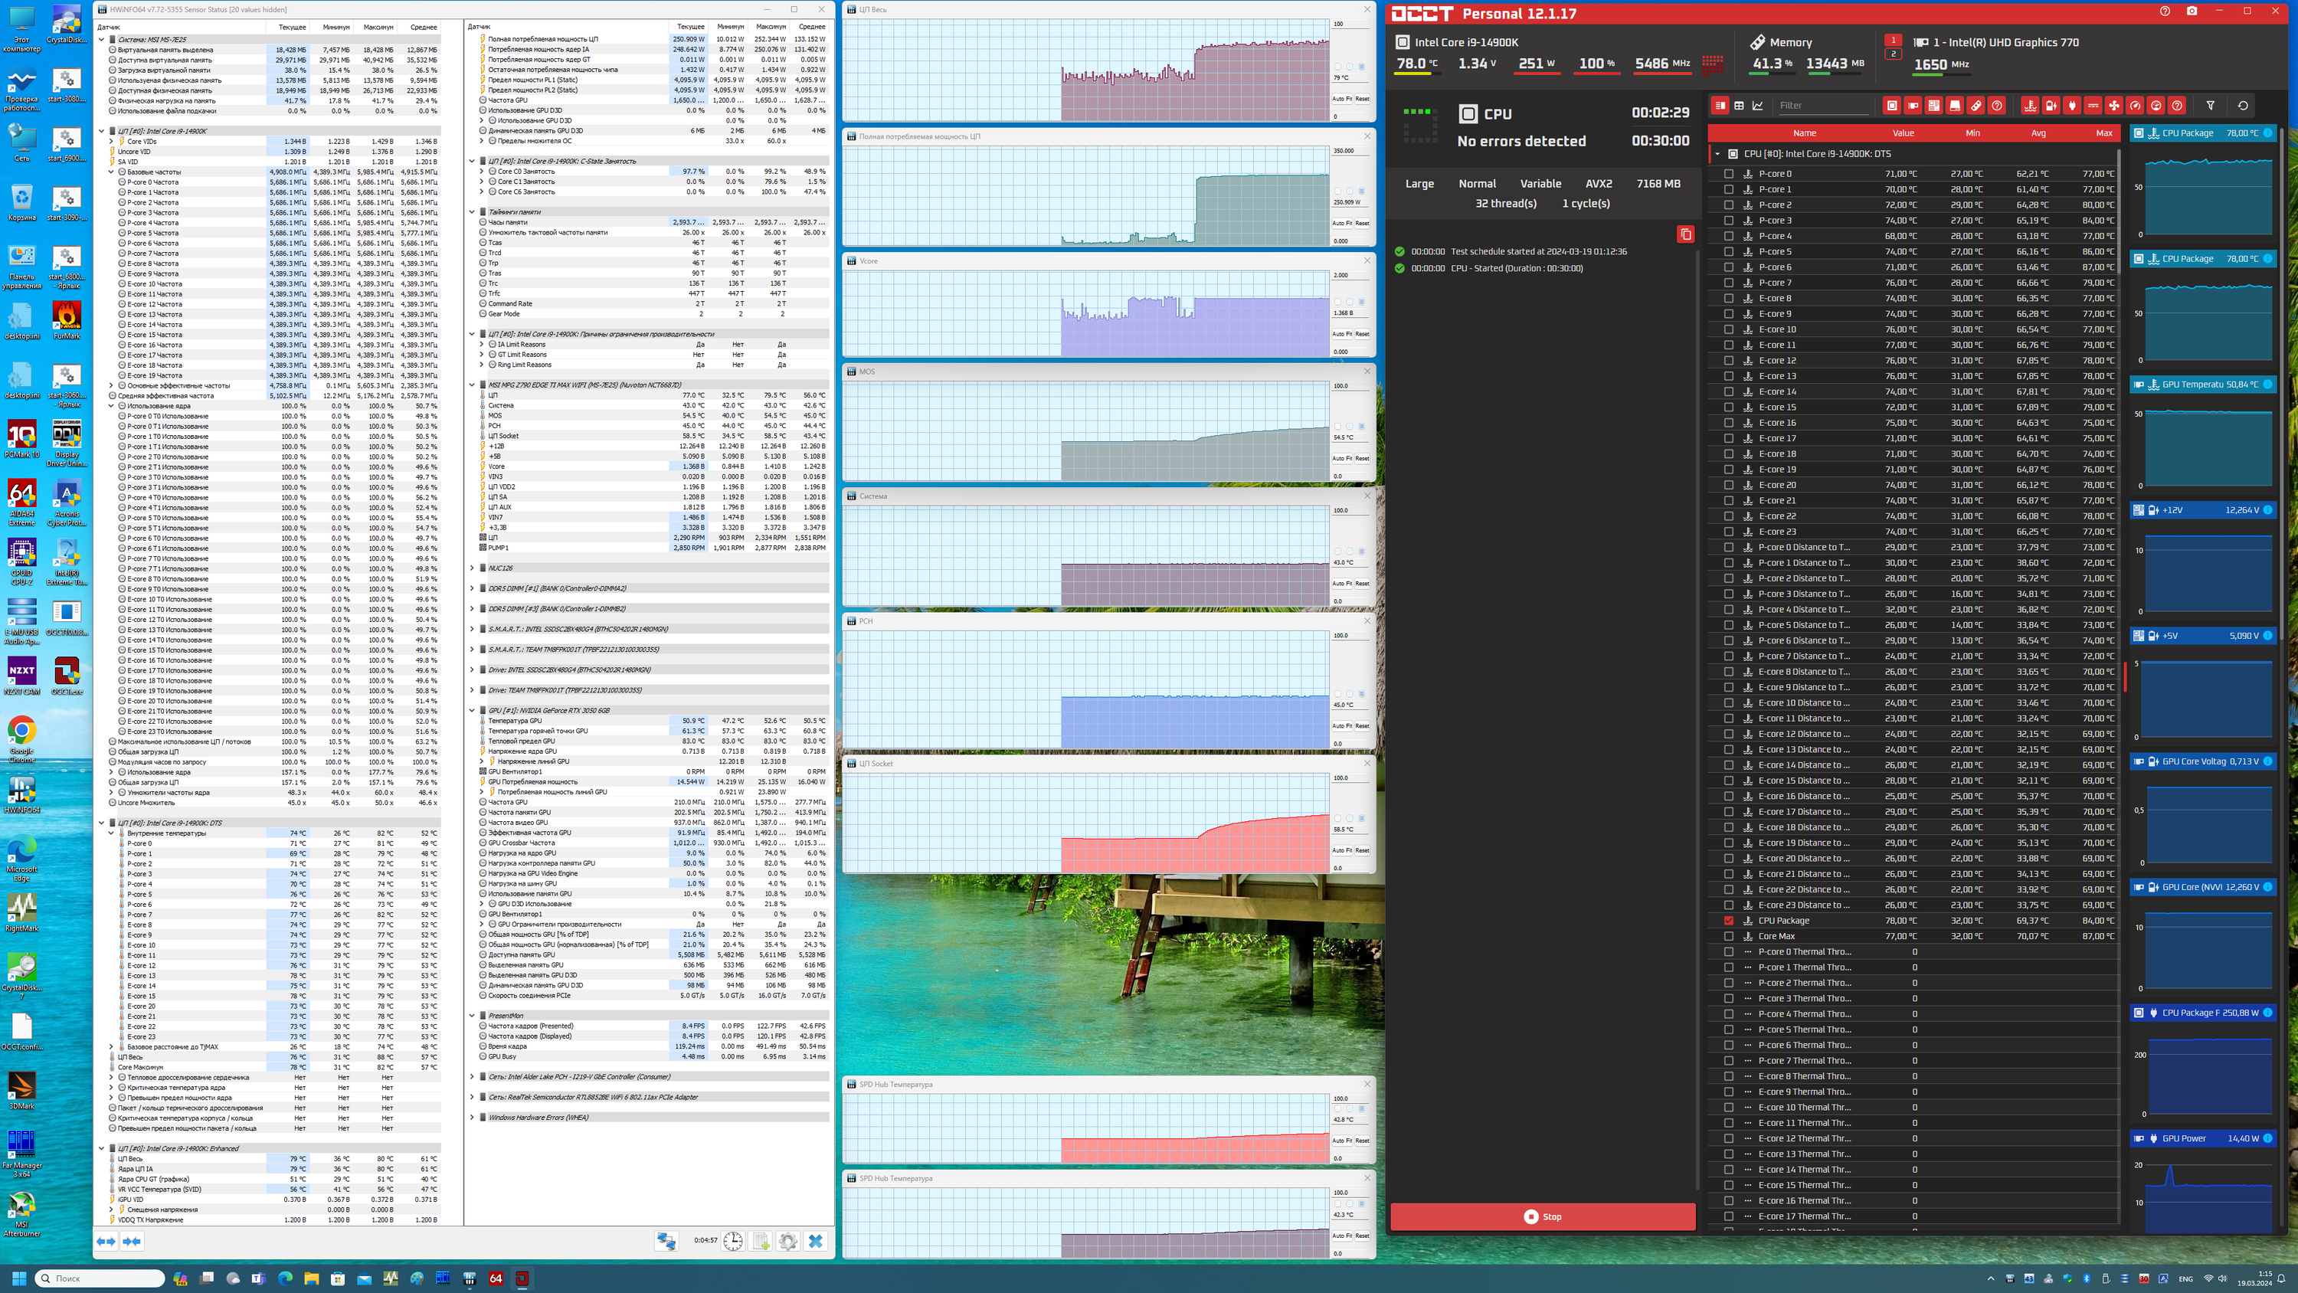Viewport: 2298px width, 1293px height.
Task: Expand Windows Hardware Errors (WHEA) node
Action: tap(472, 1118)
